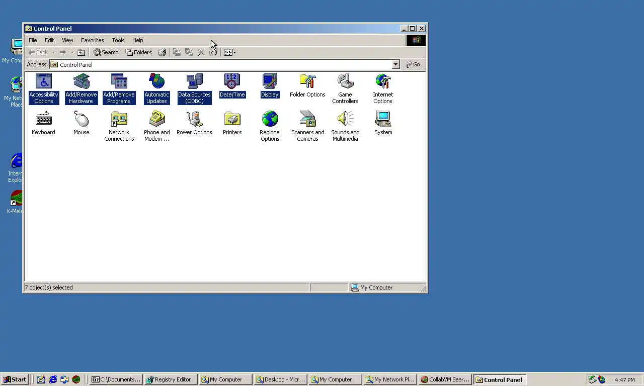The width and height of the screenshot is (644, 386).
Task: Click the Back toolbar button
Action: click(x=38, y=52)
